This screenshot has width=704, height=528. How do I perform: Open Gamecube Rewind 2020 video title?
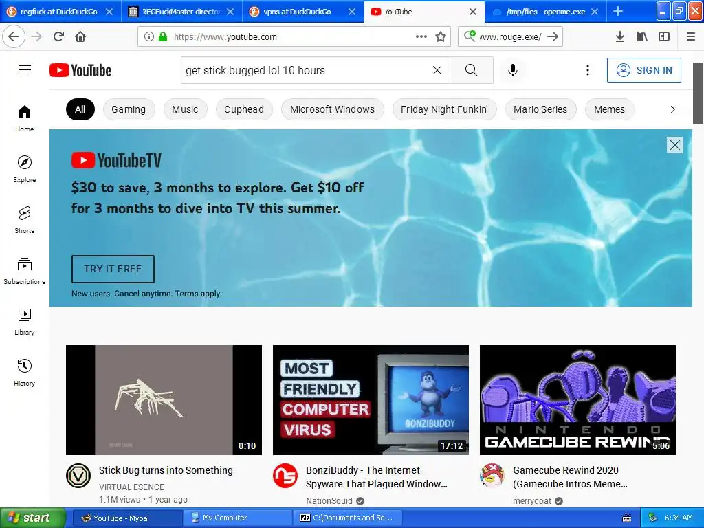pyautogui.click(x=570, y=477)
